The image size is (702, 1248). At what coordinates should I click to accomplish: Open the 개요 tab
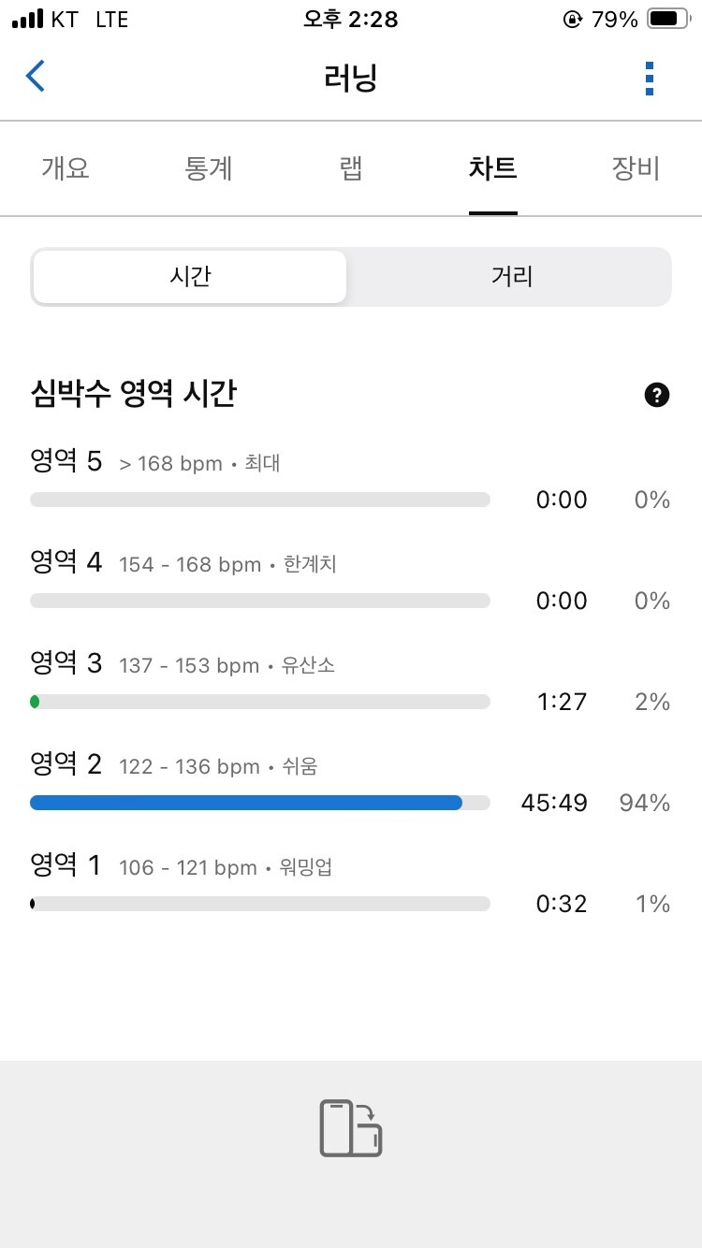pyautogui.click(x=66, y=168)
